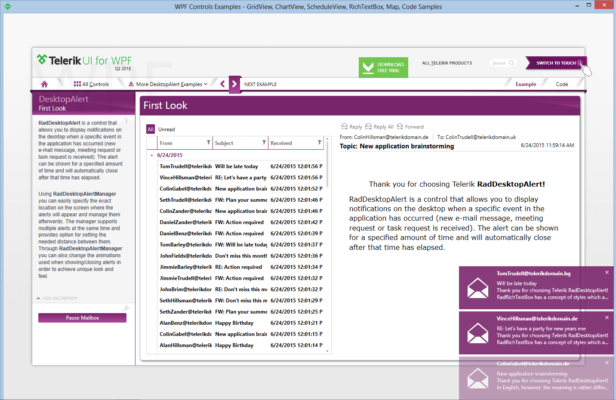Click the email list scrollbar down arrow
The height and width of the screenshot is (400, 616).
point(327,351)
